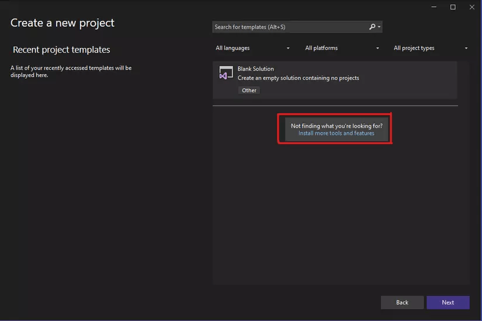Open Install more tools and features link
Viewport: 482px width, 321px height.
coord(336,133)
